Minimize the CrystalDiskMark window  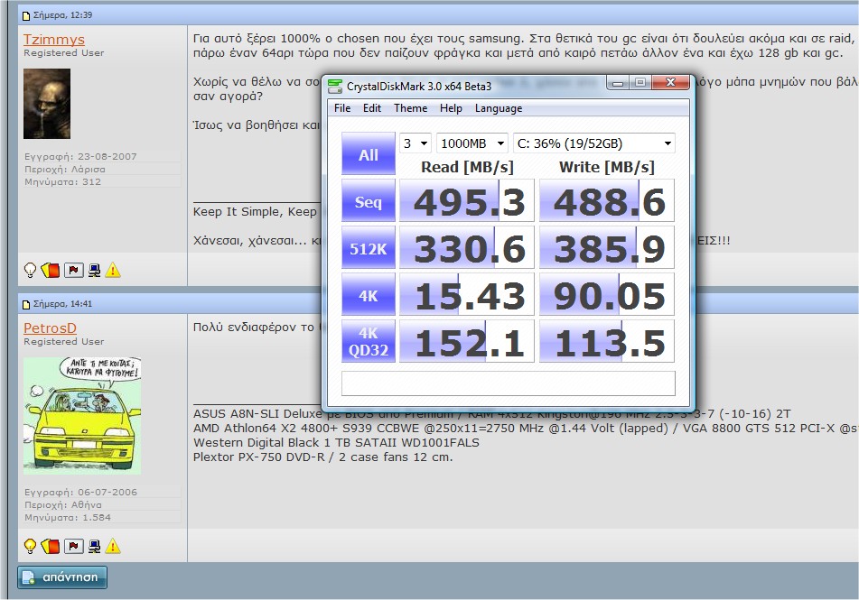(x=618, y=83)
